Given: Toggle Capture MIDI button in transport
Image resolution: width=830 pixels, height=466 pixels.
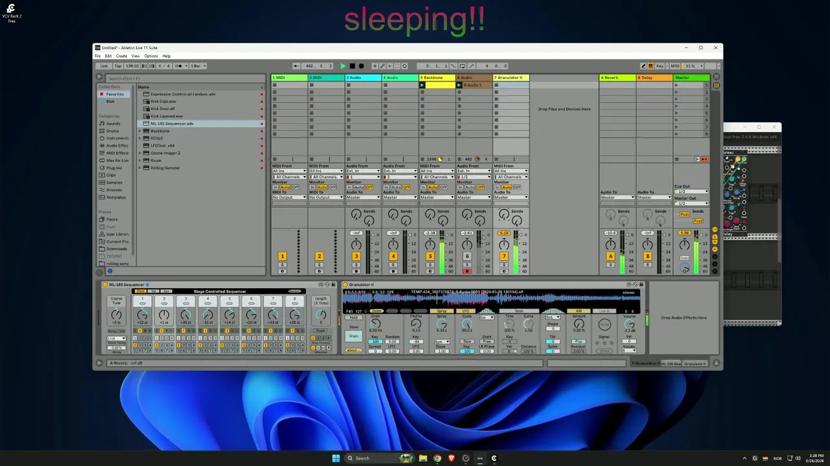Looking at the screenshot, I should point(397,66).
